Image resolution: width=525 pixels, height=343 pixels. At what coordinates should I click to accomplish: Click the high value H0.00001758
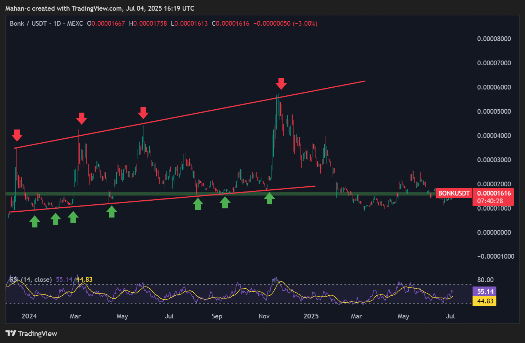pos(148,23)
